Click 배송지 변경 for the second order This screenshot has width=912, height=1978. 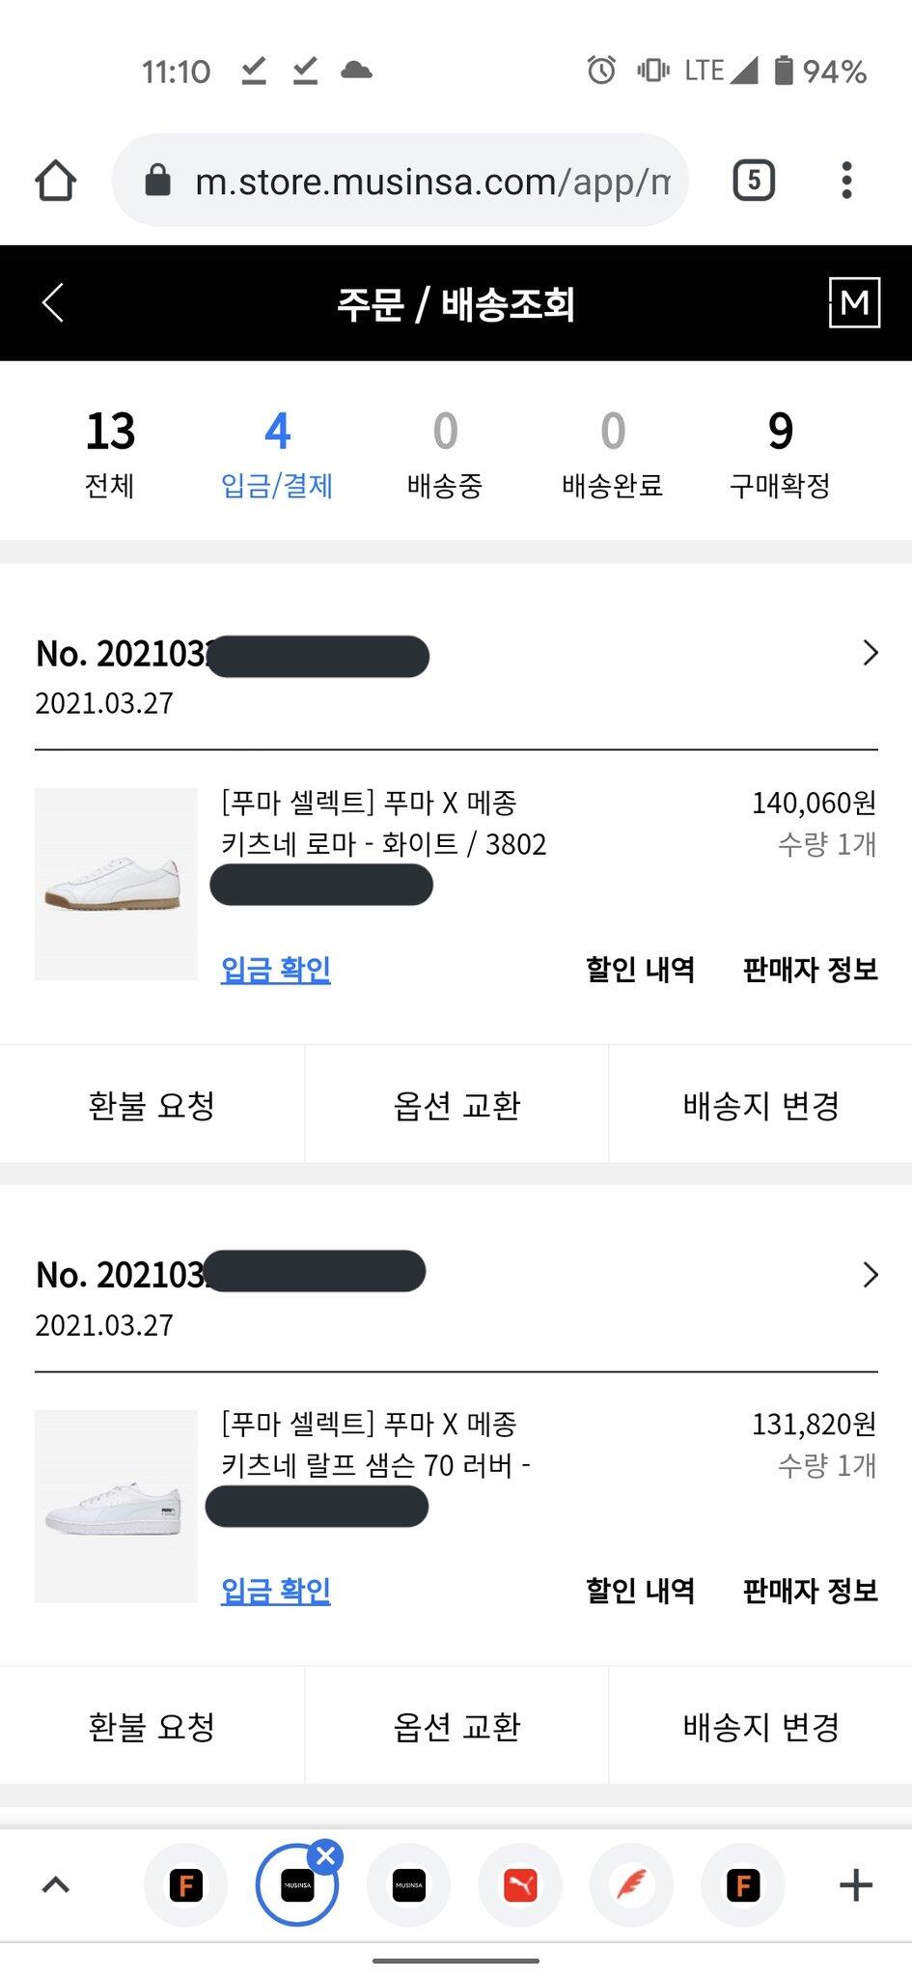[x=760, y=1727]
